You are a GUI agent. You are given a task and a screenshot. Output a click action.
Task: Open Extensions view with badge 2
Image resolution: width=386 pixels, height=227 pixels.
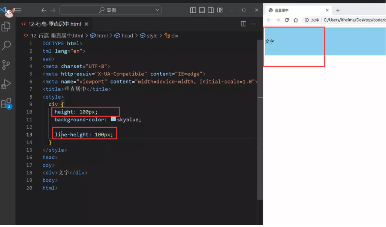[x=6, y=103]
